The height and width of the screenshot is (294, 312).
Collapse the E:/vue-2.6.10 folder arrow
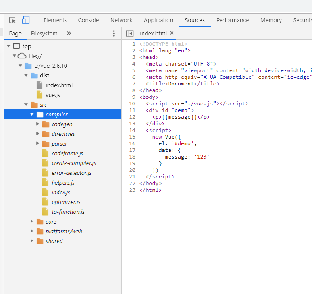[x=20, y=66]
